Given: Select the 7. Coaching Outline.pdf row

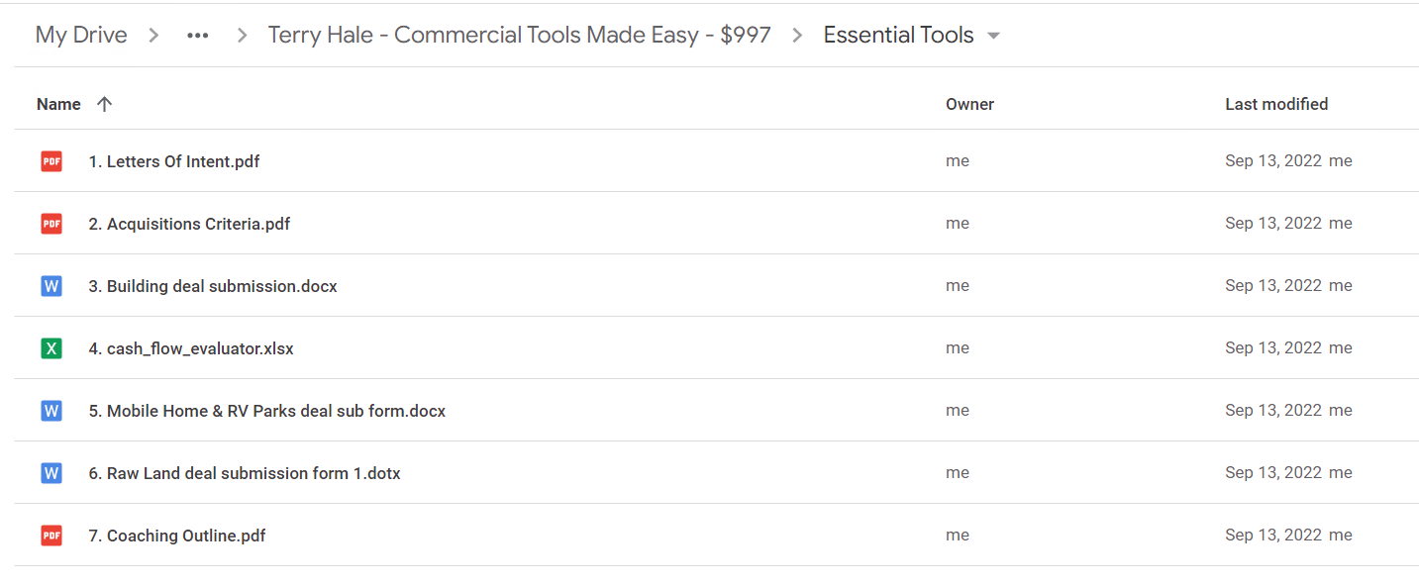Looking at the screenshot, I should pyautogui.click(x=716, y=535).
